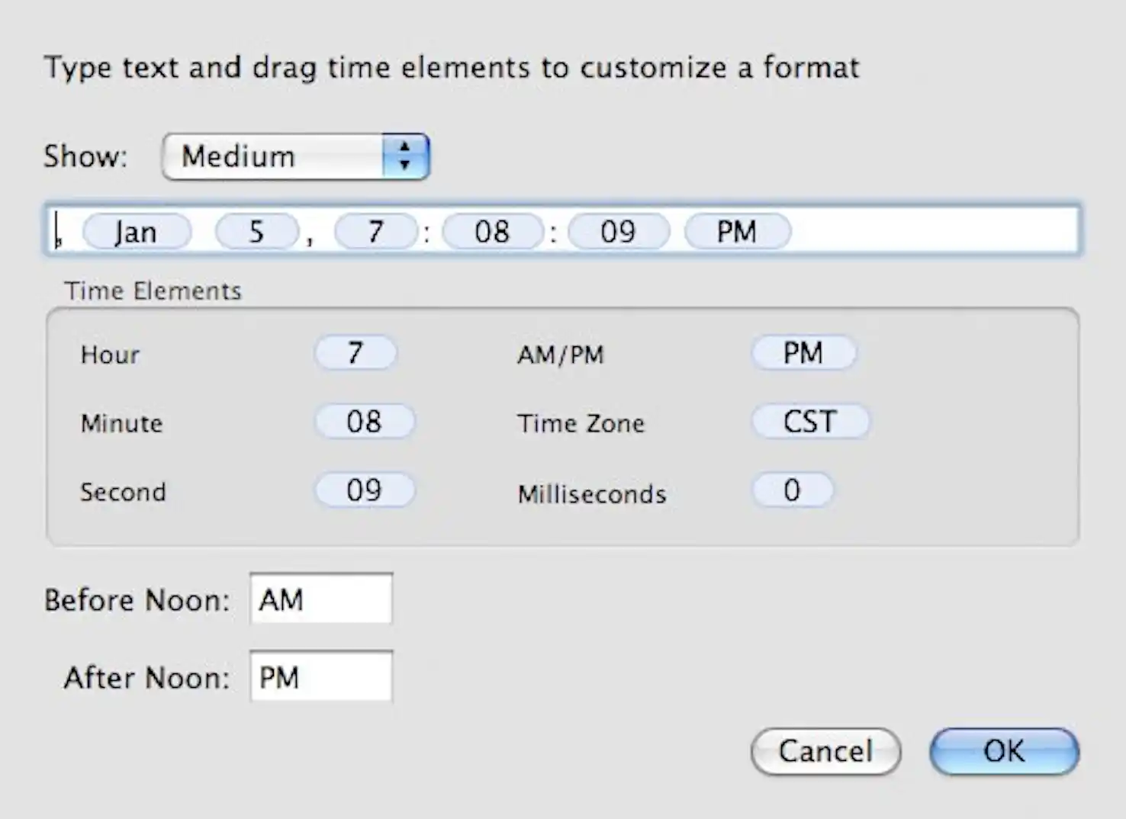Click the Time Elements group label

click(x=153, y=291)
